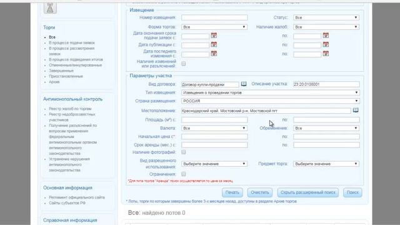
Task: Open 'Получение разъяснений' antimonopoly link
Action: pyautogui.click(x=73, y=139)
